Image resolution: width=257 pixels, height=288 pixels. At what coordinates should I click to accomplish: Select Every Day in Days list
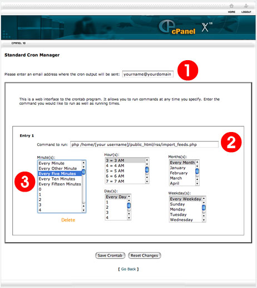point(116,197)
